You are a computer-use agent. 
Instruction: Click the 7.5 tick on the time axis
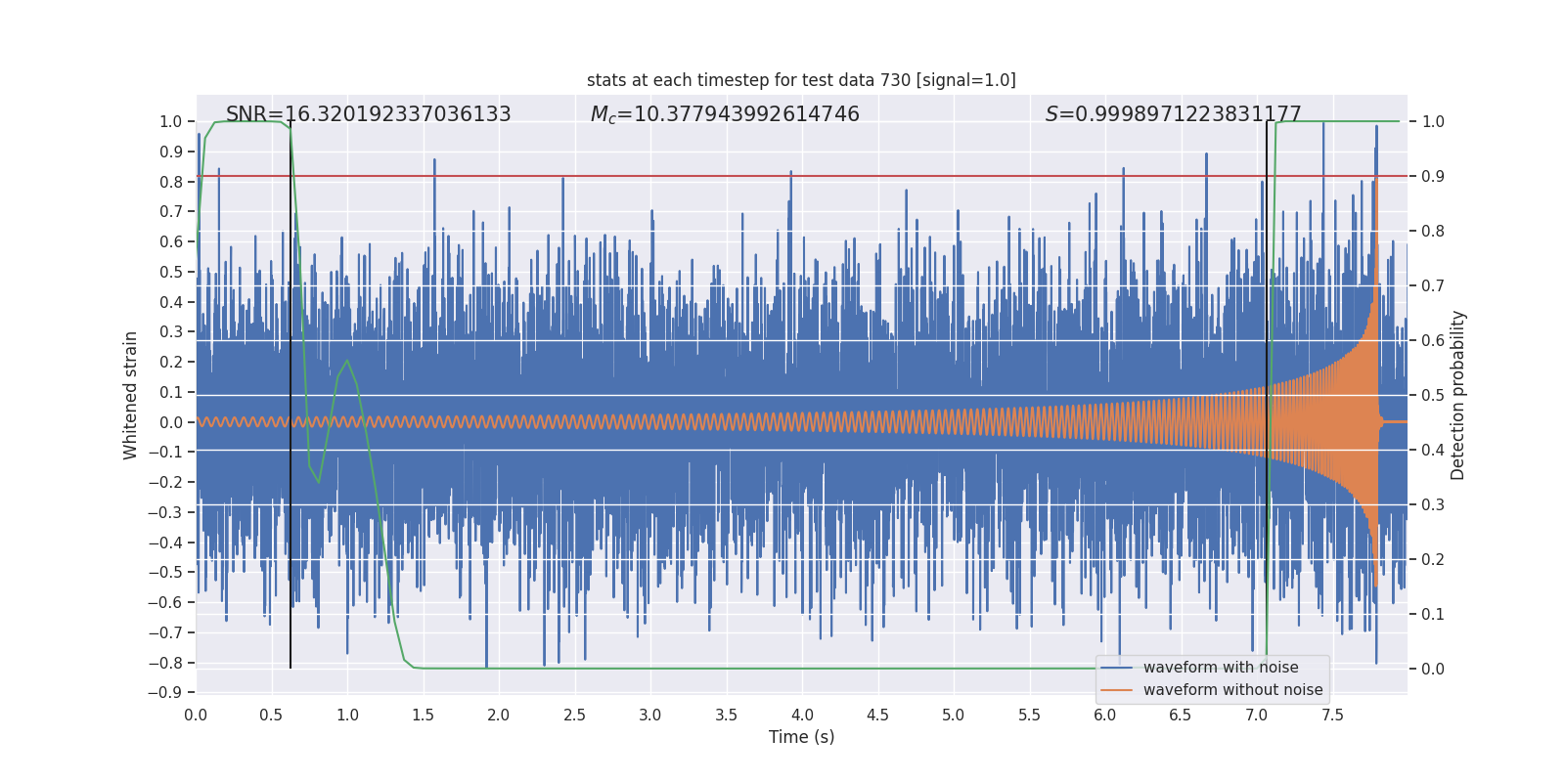point(1332,715)
